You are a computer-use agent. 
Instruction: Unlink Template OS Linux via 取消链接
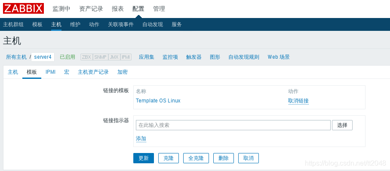point(298,101)
